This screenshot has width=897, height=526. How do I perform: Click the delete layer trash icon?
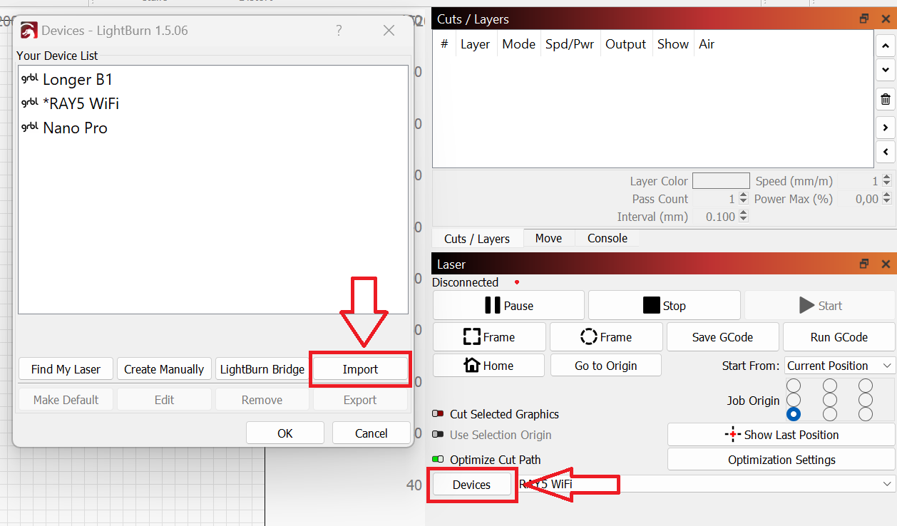(885, 100)
